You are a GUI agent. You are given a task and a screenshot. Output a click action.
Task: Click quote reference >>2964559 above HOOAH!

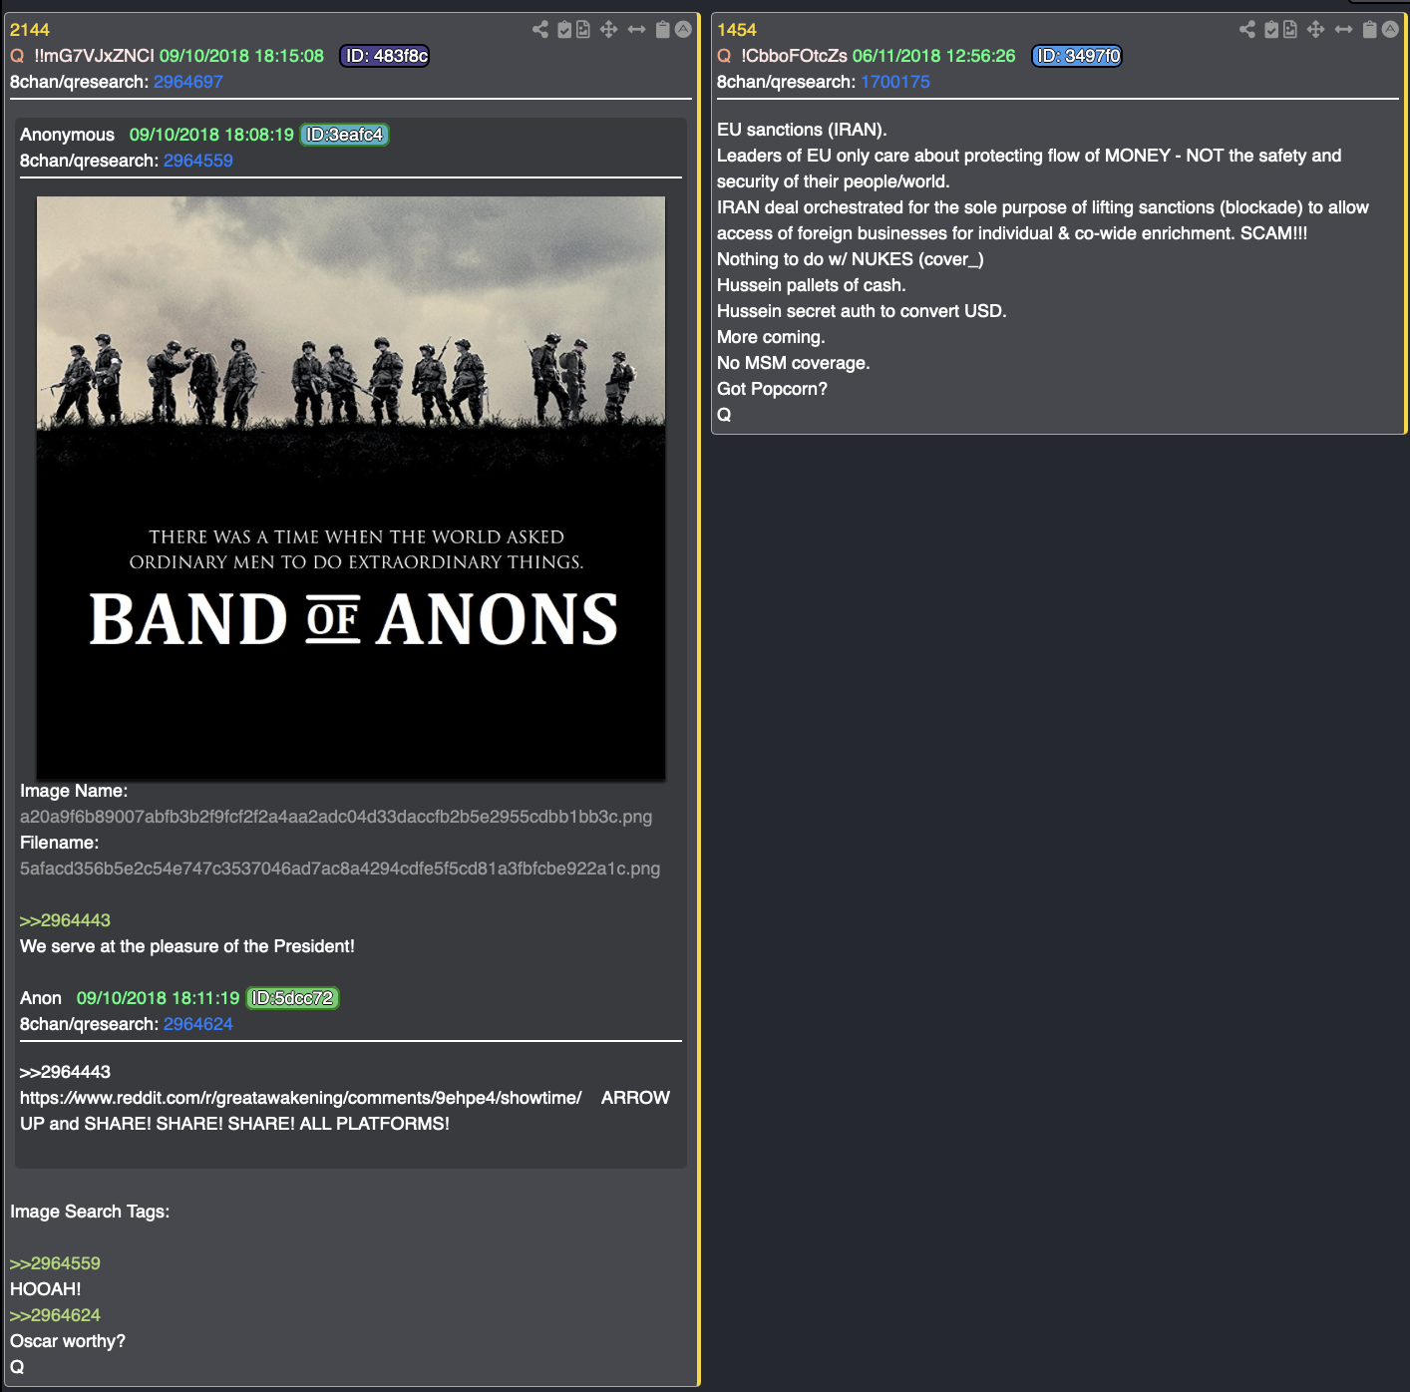55,1263
